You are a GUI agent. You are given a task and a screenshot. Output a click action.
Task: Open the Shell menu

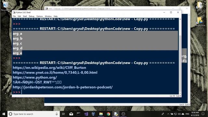coord(25,16)
